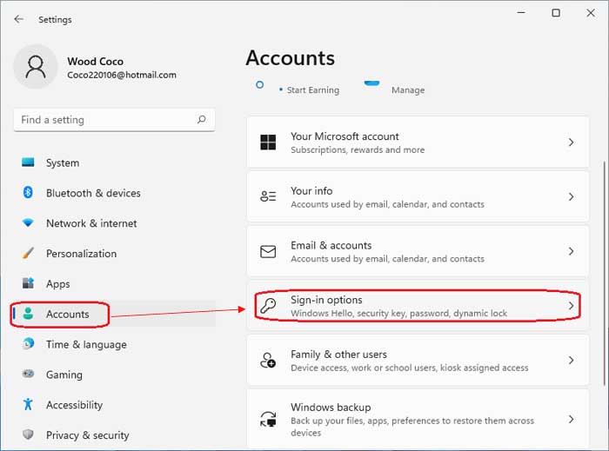Click the Accounts person icon
The width and height of the screenshot is (609, 451).
[x=28, y=314]
